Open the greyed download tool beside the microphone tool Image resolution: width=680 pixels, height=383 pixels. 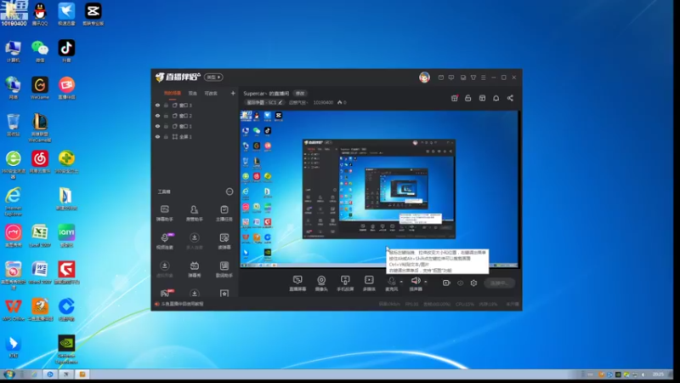point(195,241)
